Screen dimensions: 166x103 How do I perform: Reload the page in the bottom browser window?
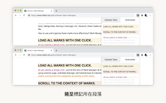[x=24, y=55]
